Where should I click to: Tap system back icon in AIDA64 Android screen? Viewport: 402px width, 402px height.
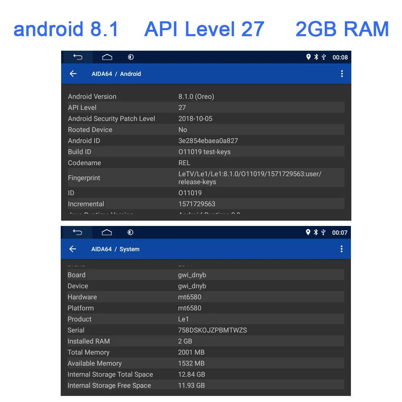(x=78, y=57)
